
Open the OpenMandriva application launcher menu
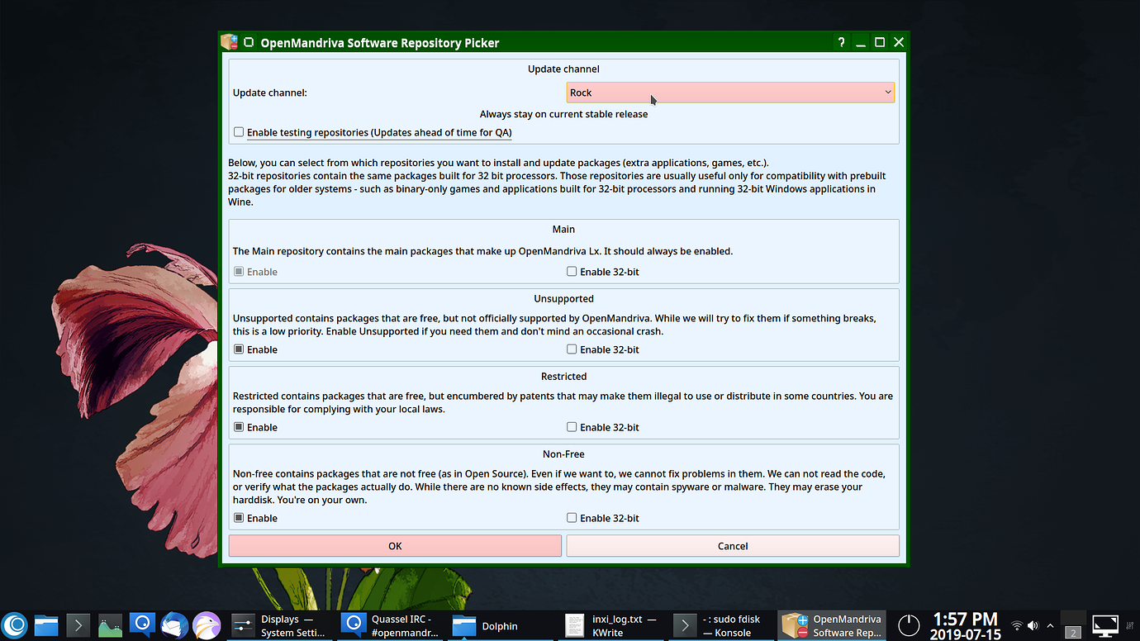15,625
